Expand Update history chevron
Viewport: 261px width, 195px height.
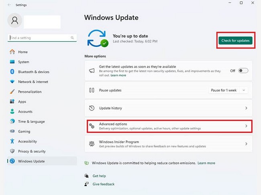[246, 108]
